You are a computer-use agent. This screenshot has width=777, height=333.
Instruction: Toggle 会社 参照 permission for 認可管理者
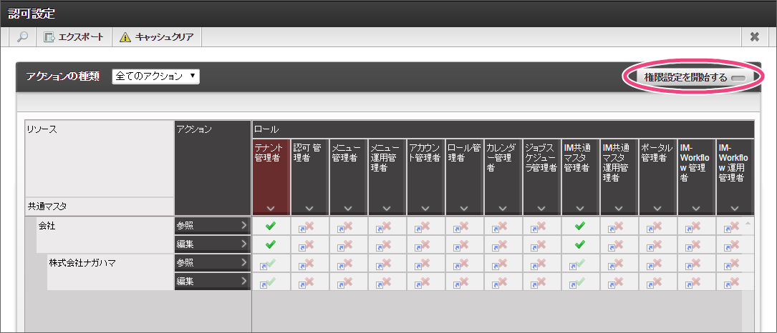[309, 226]
